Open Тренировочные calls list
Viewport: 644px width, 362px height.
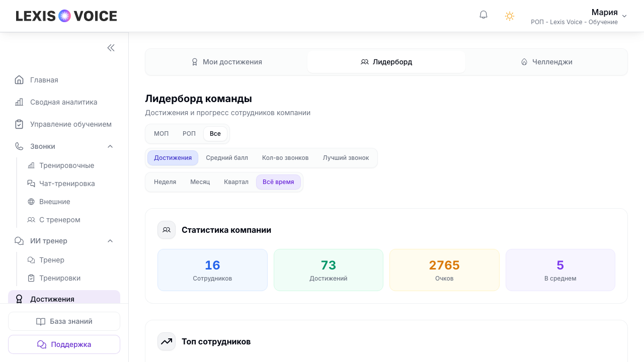70,165
